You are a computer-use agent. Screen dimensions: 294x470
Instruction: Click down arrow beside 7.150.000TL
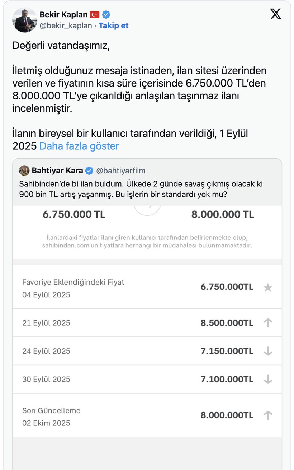(x=267, y=351)
